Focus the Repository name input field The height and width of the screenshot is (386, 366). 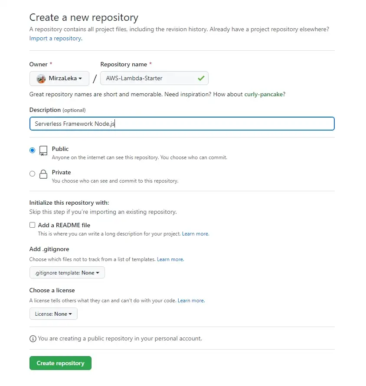[147, 79]
